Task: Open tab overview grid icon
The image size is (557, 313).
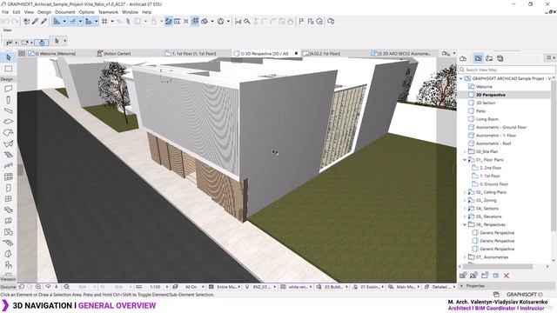Action: (x=22, y=54)
